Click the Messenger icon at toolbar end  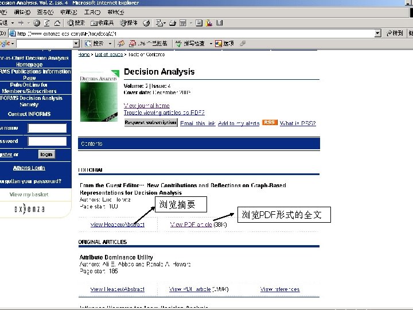click(x=219, y=23)
